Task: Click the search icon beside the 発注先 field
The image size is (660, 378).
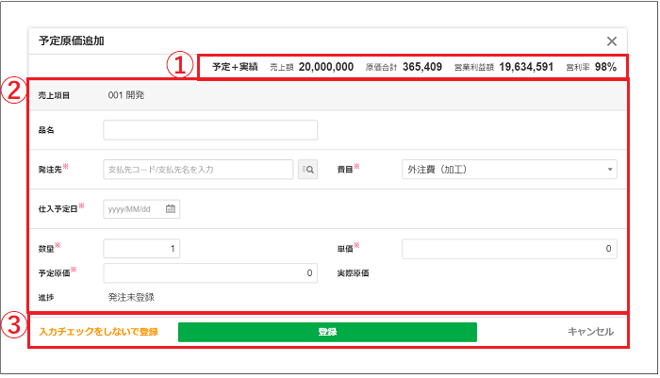Action: 307,170
